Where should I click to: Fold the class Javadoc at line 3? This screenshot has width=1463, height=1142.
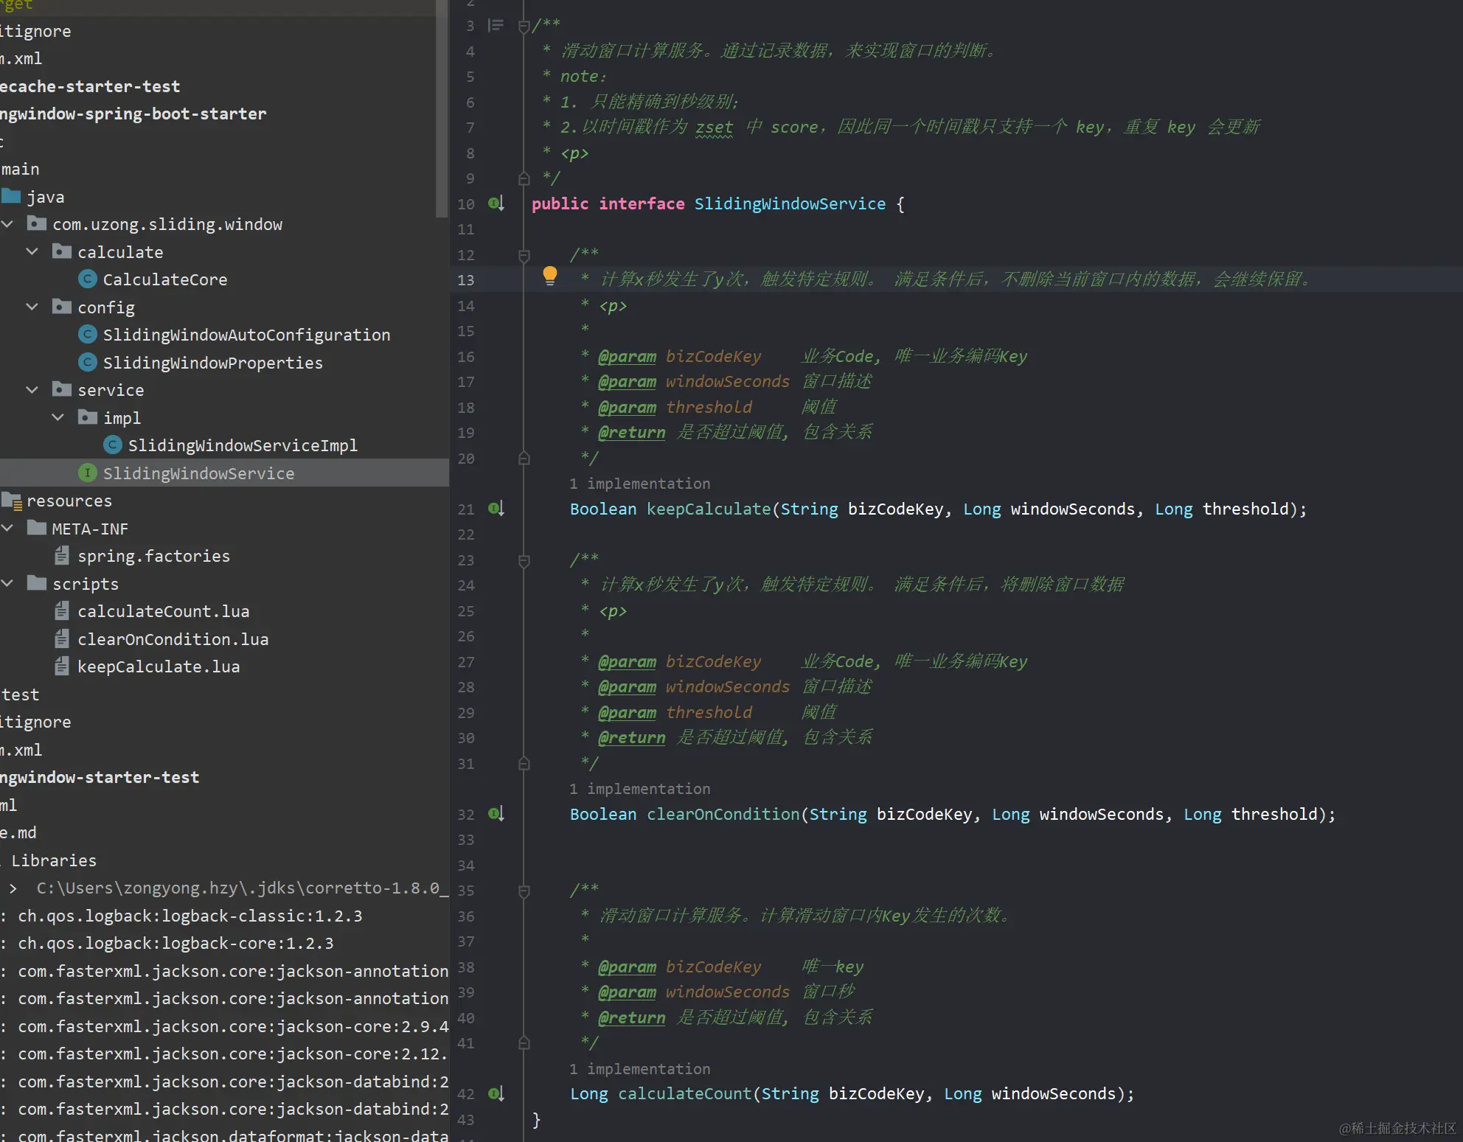tap(524, 27)
